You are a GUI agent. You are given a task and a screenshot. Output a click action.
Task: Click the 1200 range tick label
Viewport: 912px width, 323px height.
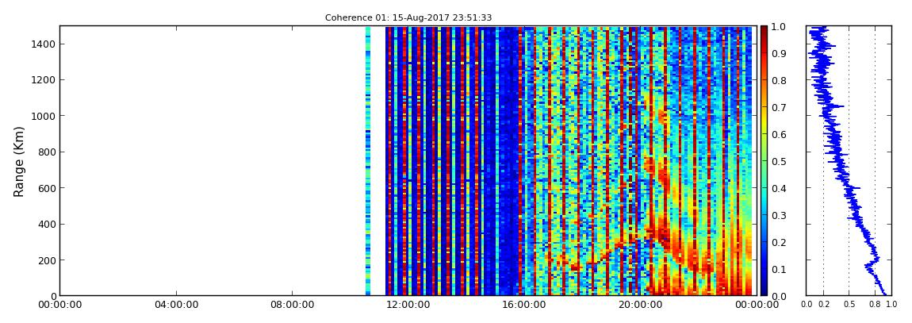[x=42, y=80]
